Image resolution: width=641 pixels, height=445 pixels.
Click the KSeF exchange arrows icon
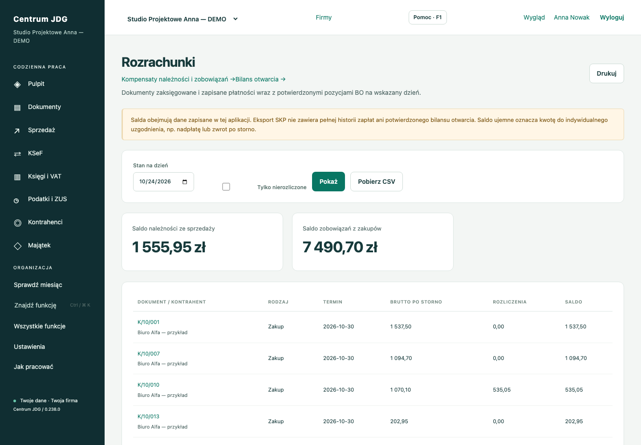coord(17,154)
